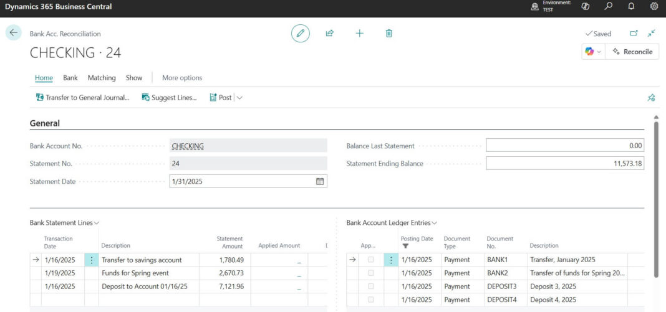The height and width of the screenshot is (312, 666).
Task: Click Suggest Lines action
Action: coord(169,98)
